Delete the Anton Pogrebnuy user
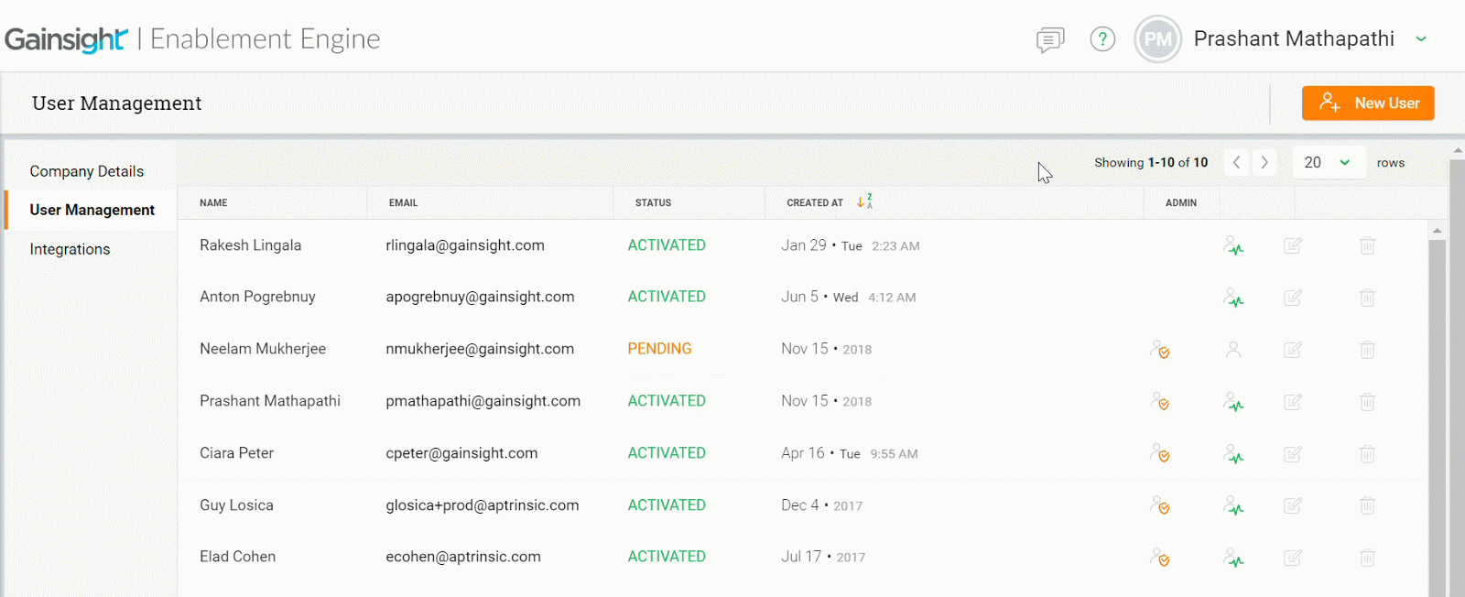Screen dimensions: 1465x597 coord(1367,298)
